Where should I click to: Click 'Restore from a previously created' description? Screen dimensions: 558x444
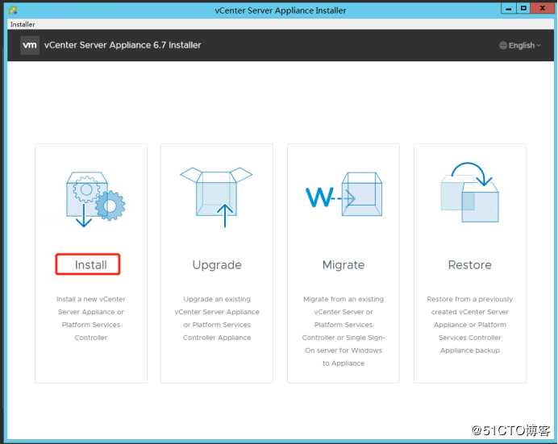[x=470, y=325]
